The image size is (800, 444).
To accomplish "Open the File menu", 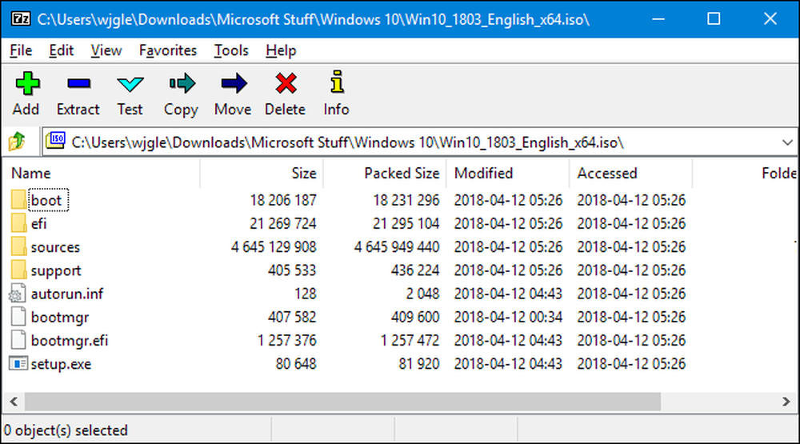I will [x=21, y=50].
